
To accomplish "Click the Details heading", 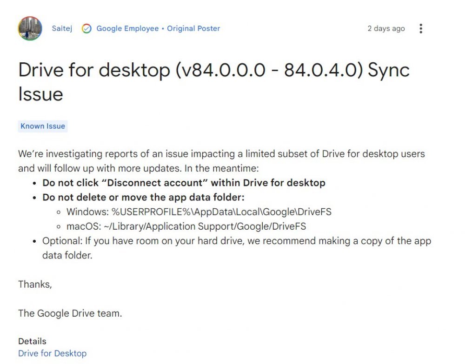I will 32,341.
